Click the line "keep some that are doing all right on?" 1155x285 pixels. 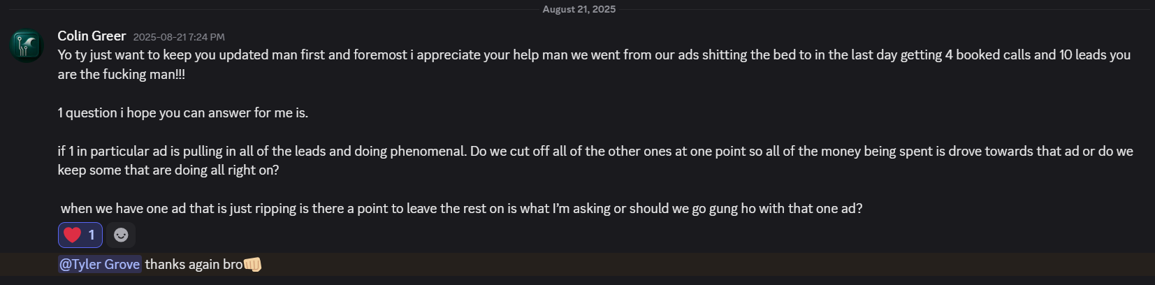coord(168,170)
